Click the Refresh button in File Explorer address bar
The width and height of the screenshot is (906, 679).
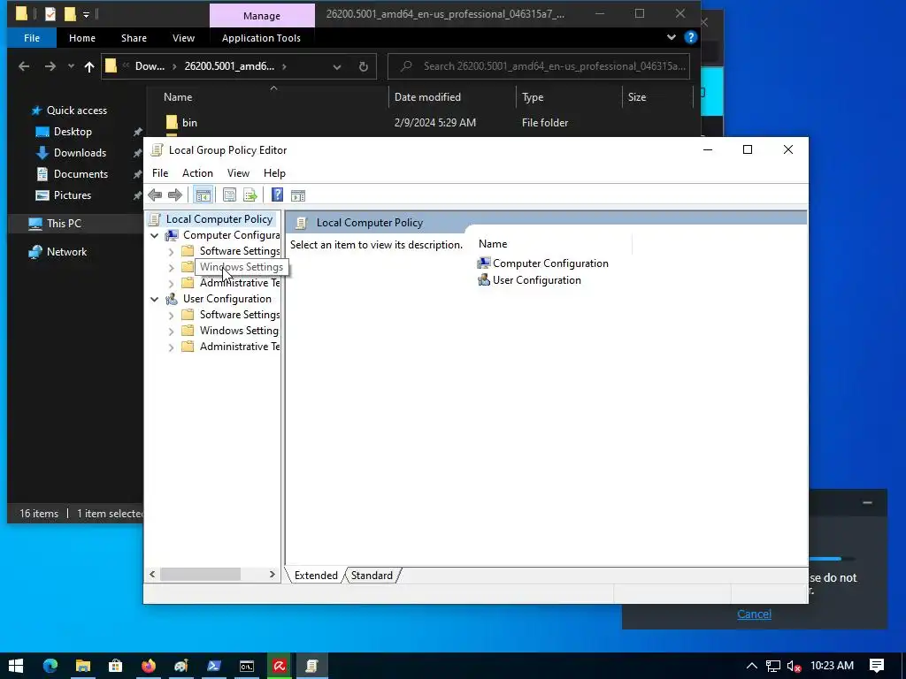(364, 66)
